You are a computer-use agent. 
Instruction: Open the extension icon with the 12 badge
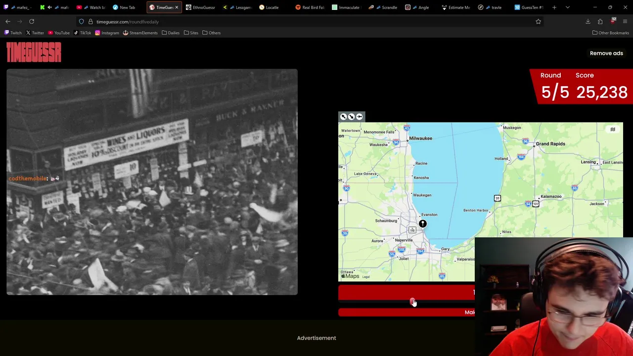[x=613, y=21]
